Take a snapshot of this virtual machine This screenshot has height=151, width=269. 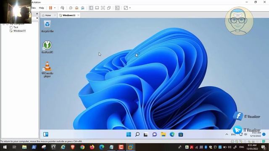[x=71, y=8]
